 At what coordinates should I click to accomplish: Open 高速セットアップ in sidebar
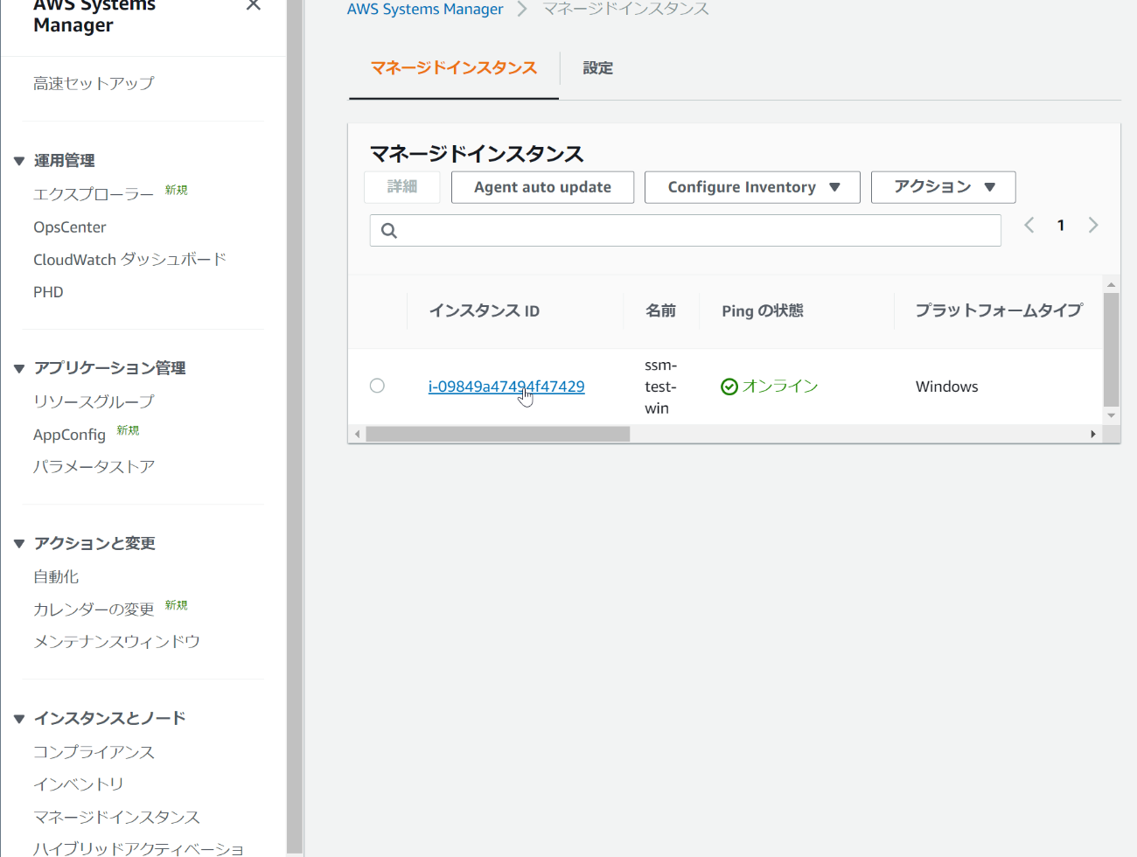click(x=94, y=83)
